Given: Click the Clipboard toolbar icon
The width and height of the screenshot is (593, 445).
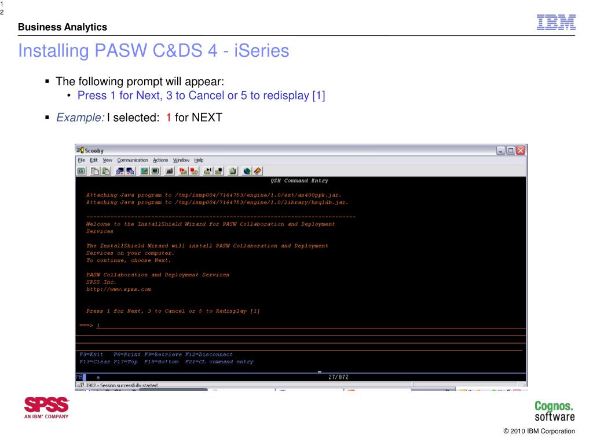Looking at the screenshot, I should tap(233, 171).
